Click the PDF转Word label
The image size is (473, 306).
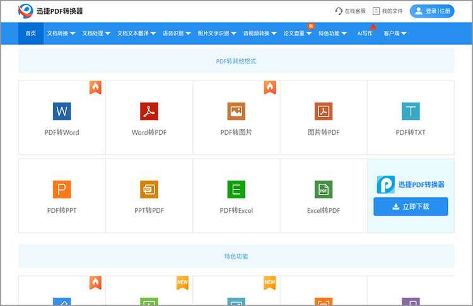pos(62,132)
